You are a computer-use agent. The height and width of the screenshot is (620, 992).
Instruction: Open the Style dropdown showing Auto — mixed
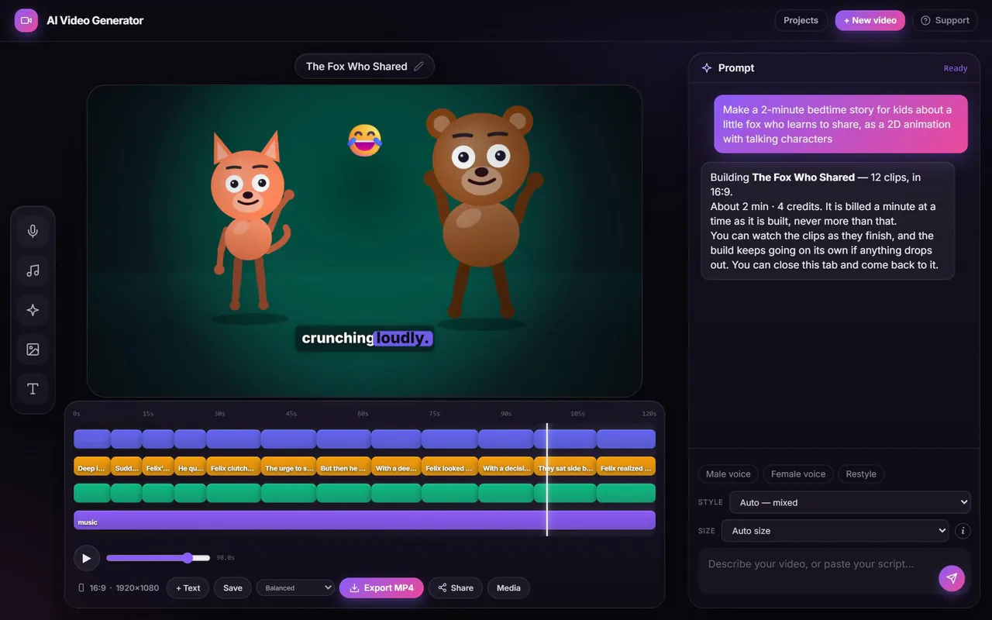[850, 502]
